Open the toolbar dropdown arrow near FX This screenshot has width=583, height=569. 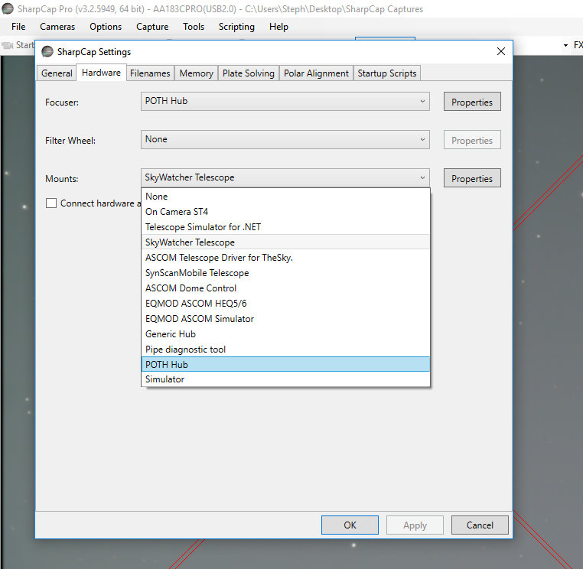click(x=565, y=45)
